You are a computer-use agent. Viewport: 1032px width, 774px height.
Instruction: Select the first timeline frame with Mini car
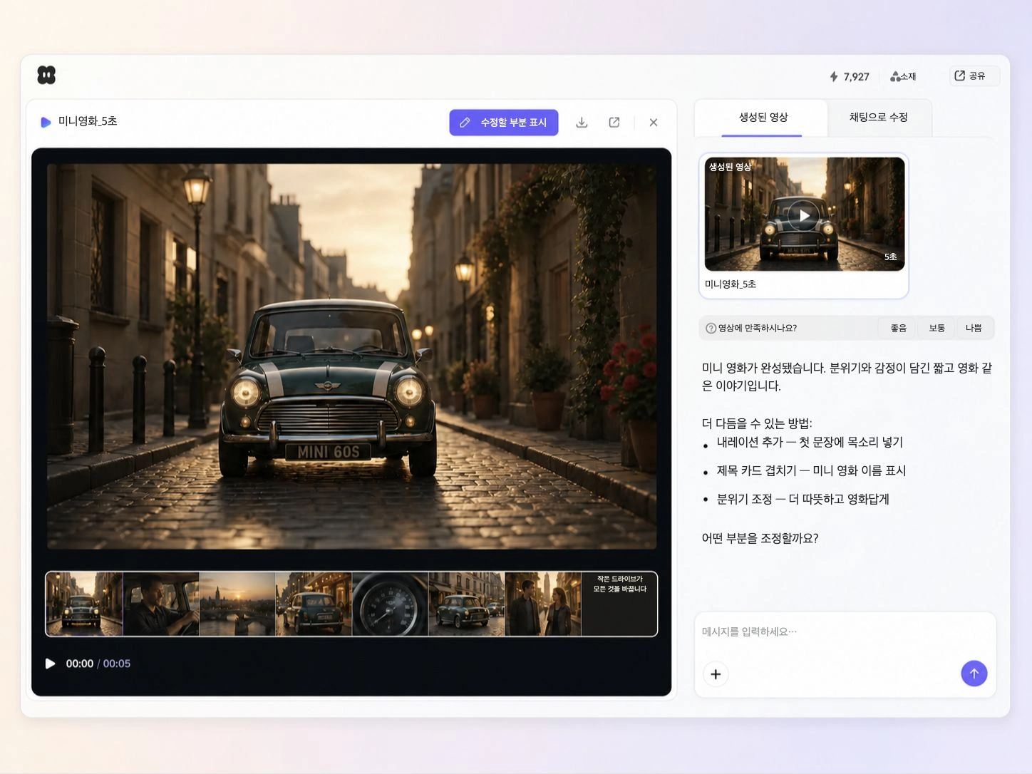pyautogui.click(x=85, y=604)
